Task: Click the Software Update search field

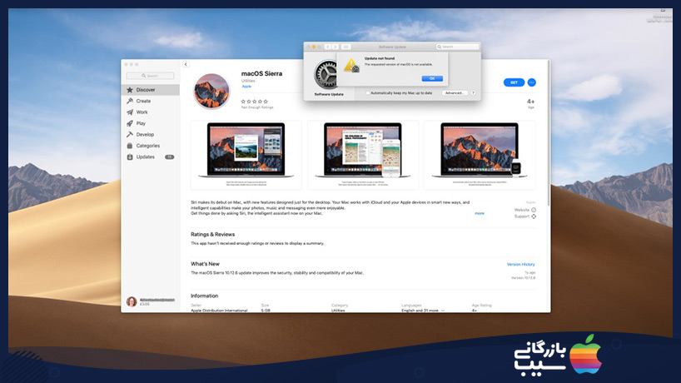Action: 458,47
